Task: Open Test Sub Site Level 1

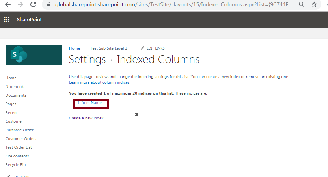Action: pos(108,48)
